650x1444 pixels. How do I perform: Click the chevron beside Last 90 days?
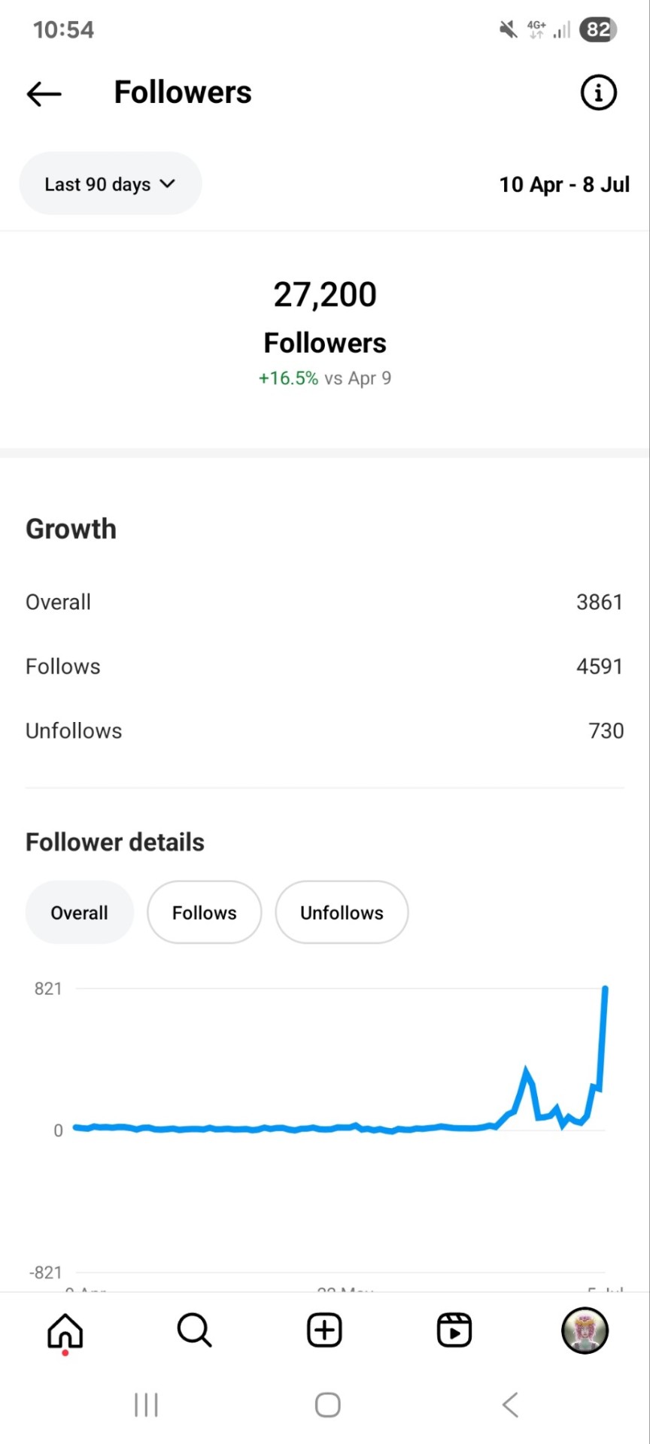[167, 184]
